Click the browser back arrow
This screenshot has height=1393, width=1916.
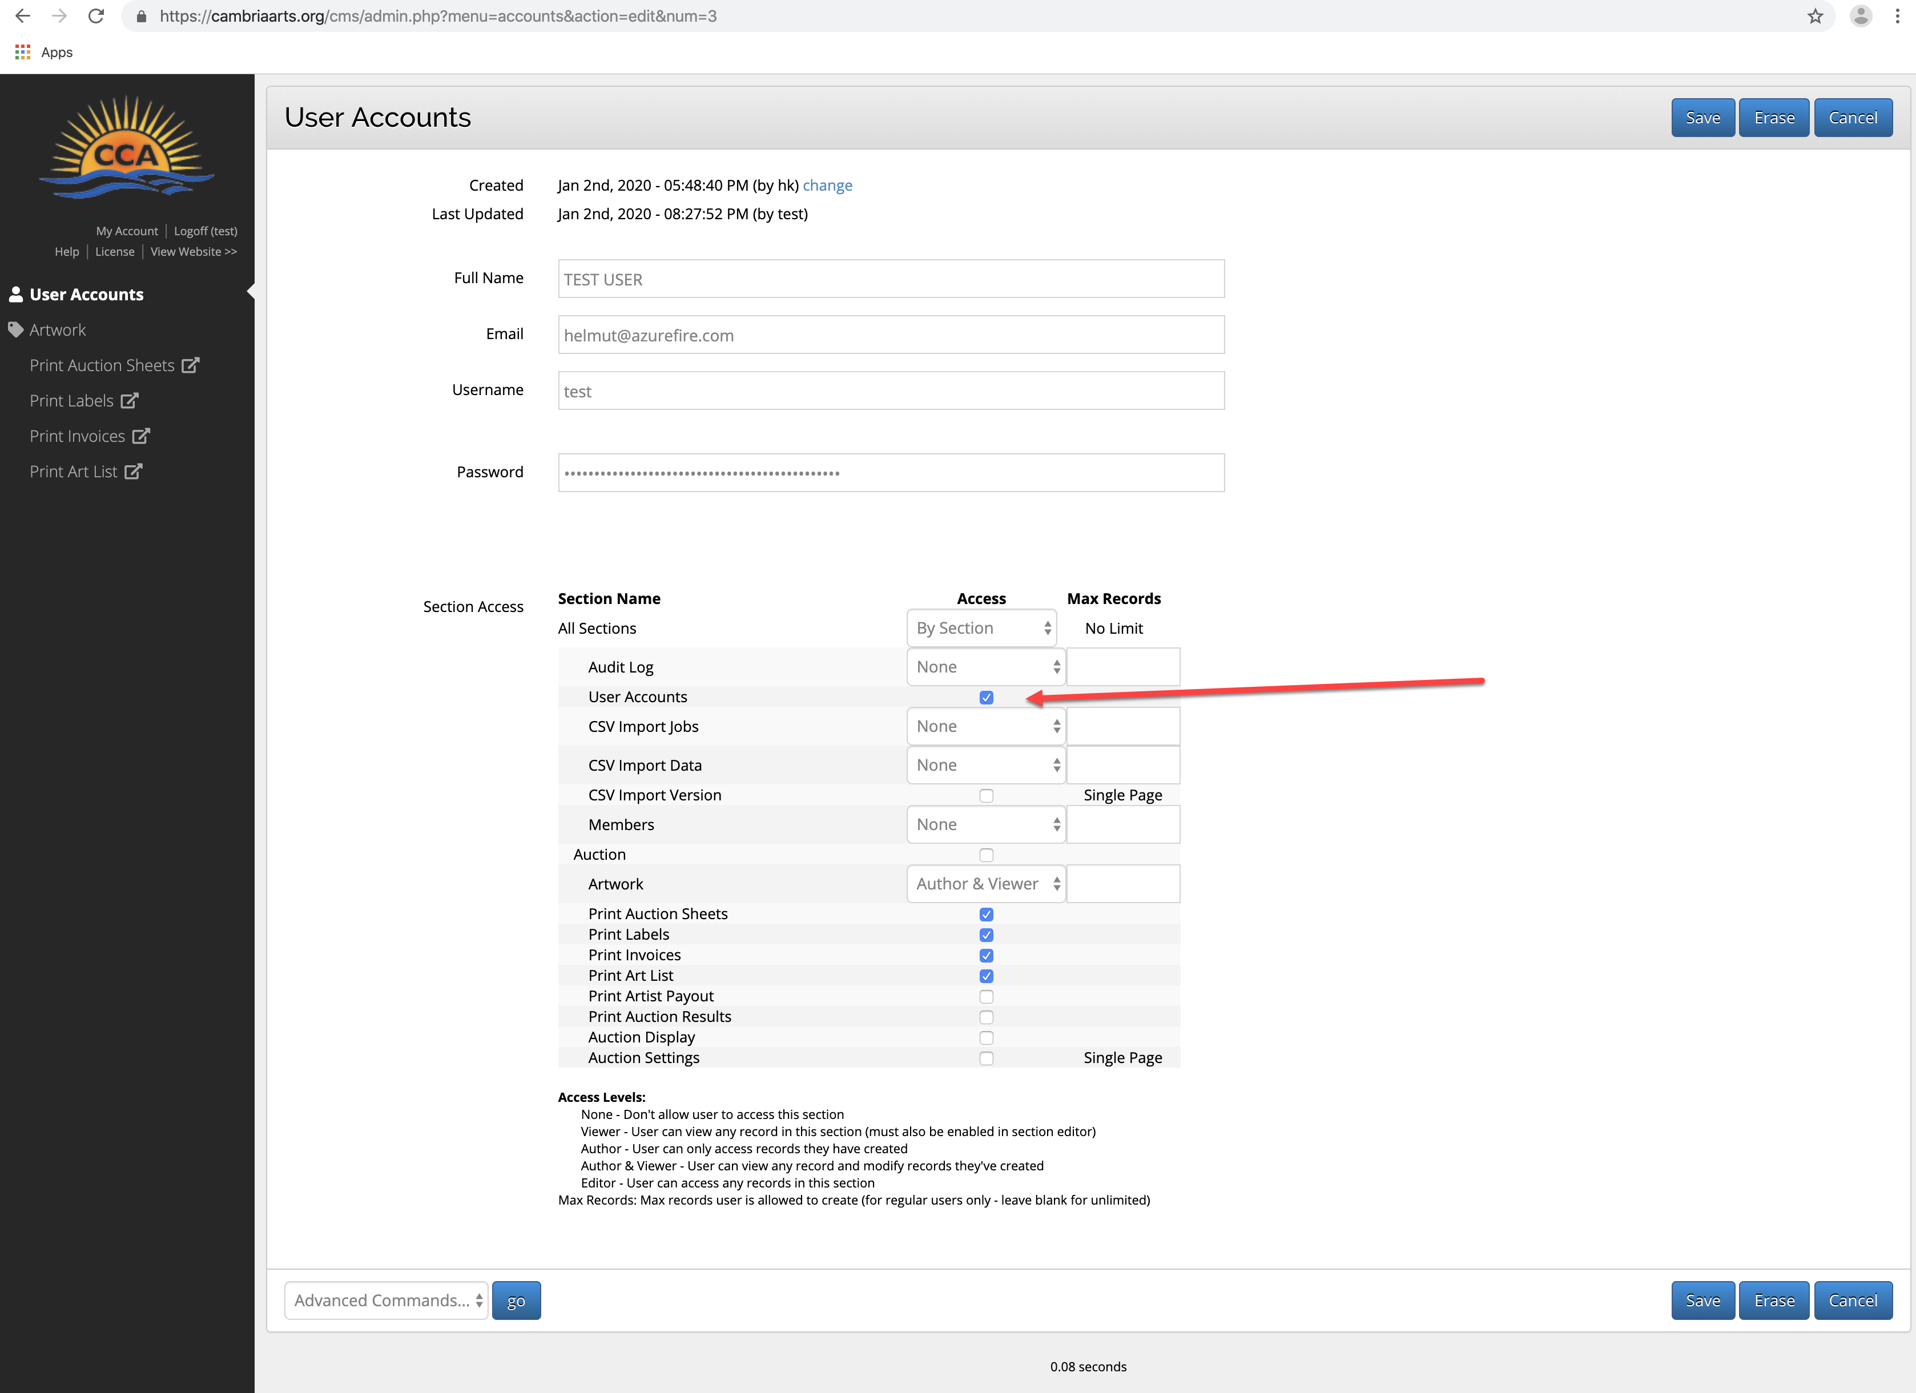tap(23, 16)
